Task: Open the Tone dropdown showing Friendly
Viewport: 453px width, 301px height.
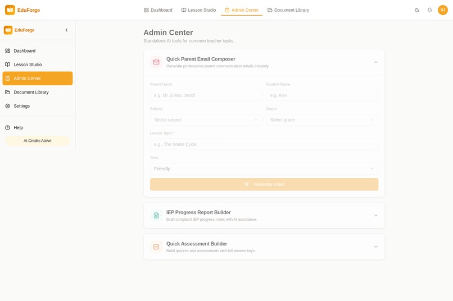Action: [264, 169]
